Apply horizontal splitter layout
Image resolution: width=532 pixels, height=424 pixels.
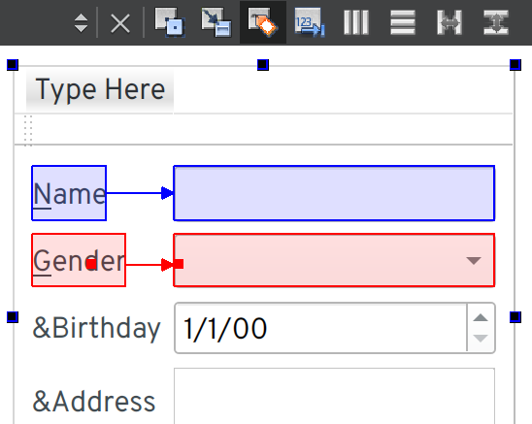[449, 22]
